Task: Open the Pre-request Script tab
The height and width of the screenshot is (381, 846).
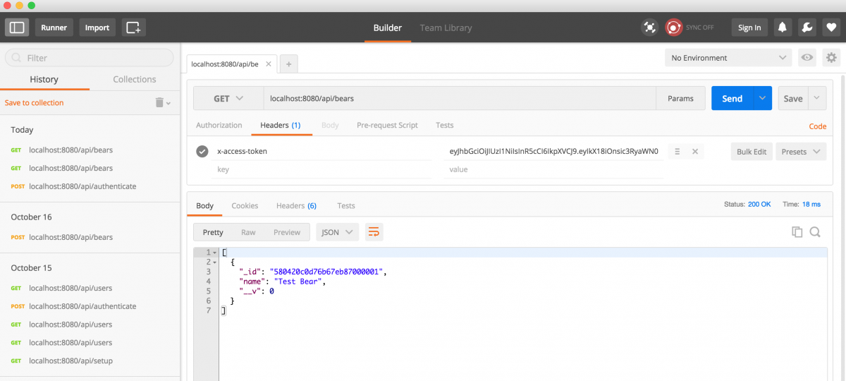Action: tap(387, 125)
